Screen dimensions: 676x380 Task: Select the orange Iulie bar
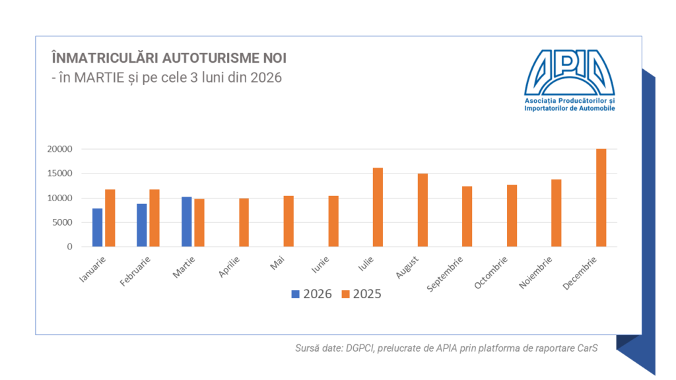(x=378, y=207)
